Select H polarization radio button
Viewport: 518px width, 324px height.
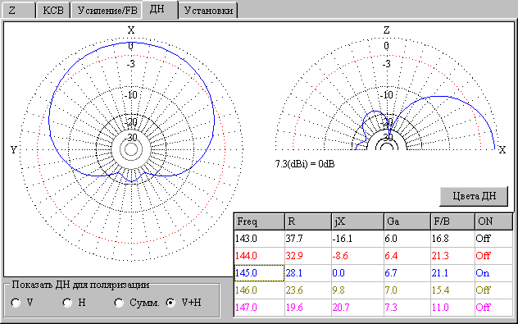coord(75,303)
